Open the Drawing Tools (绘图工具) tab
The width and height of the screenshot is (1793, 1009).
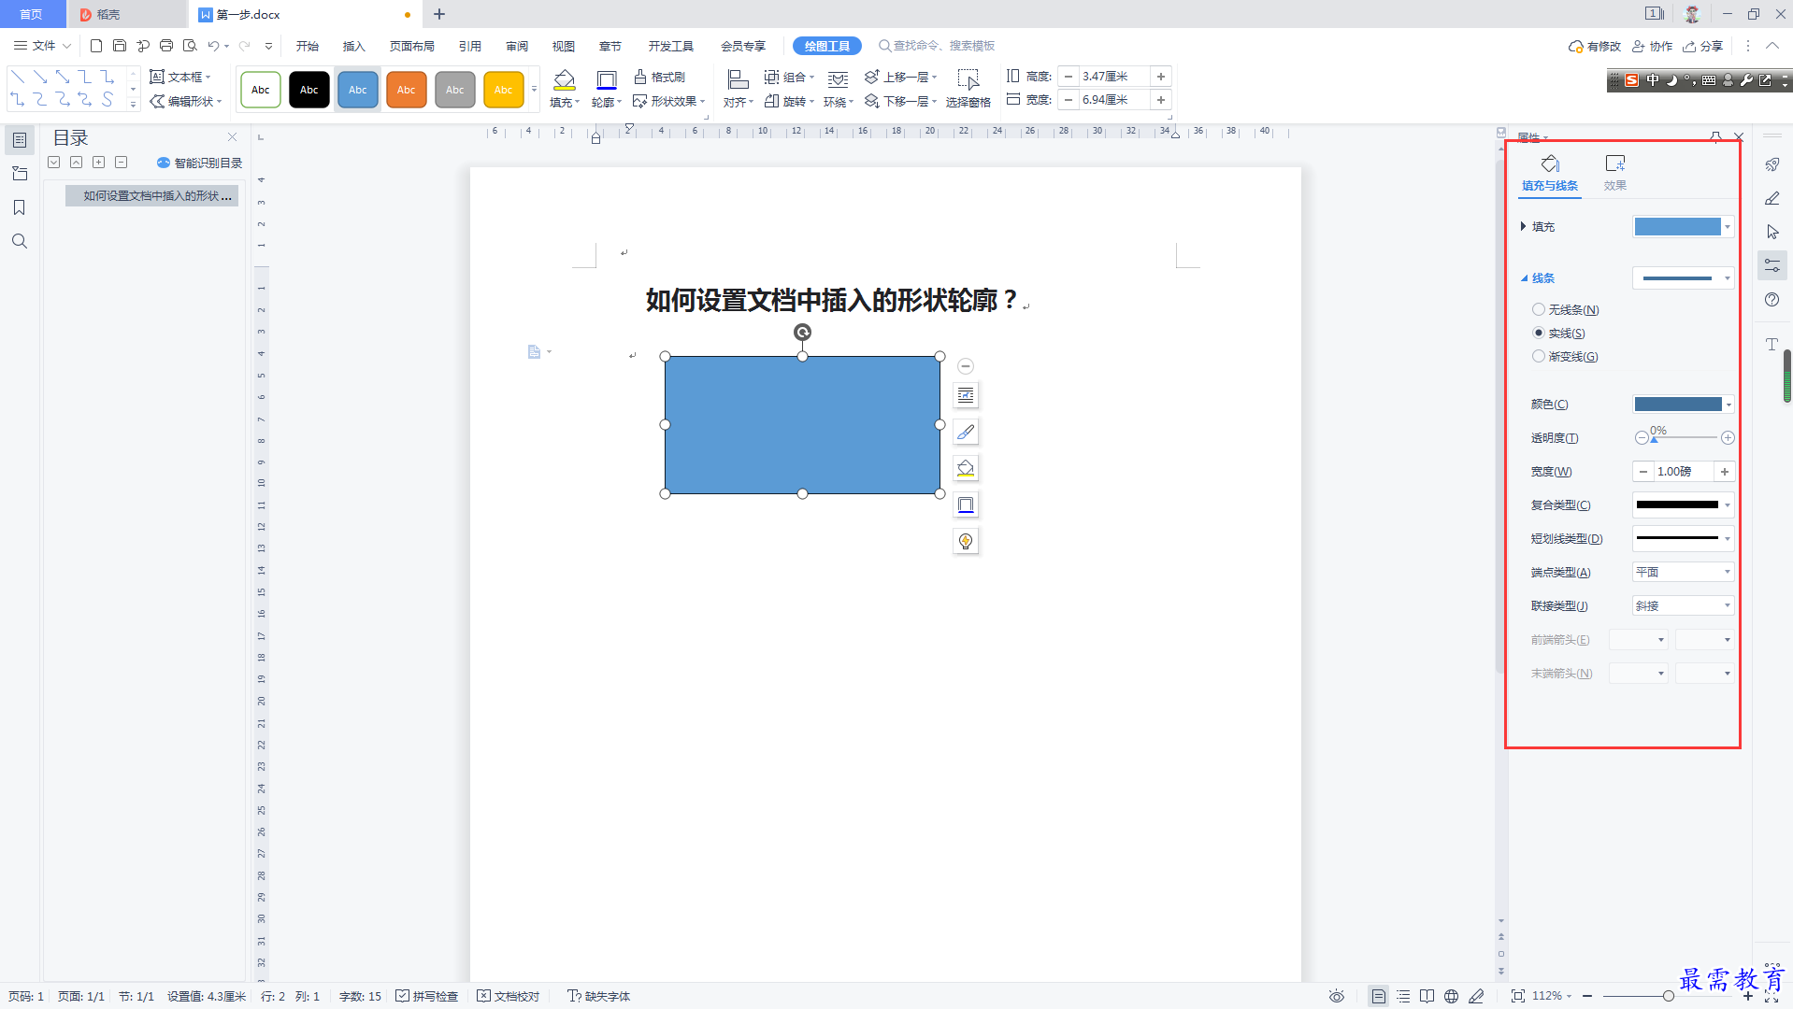[827, 46]
